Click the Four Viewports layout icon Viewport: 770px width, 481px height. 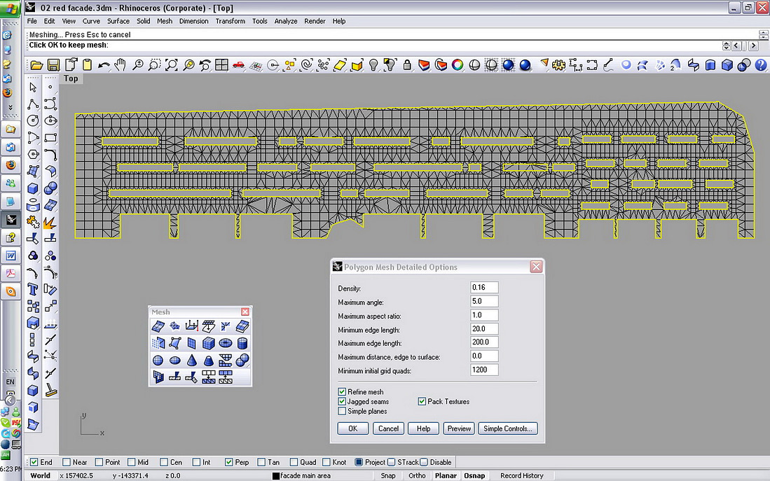pos(221,65)
